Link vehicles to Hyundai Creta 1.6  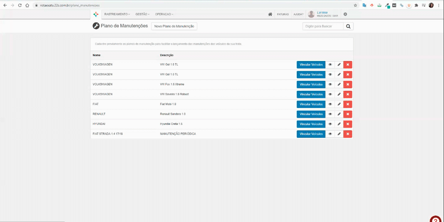(x=311, y=124)
